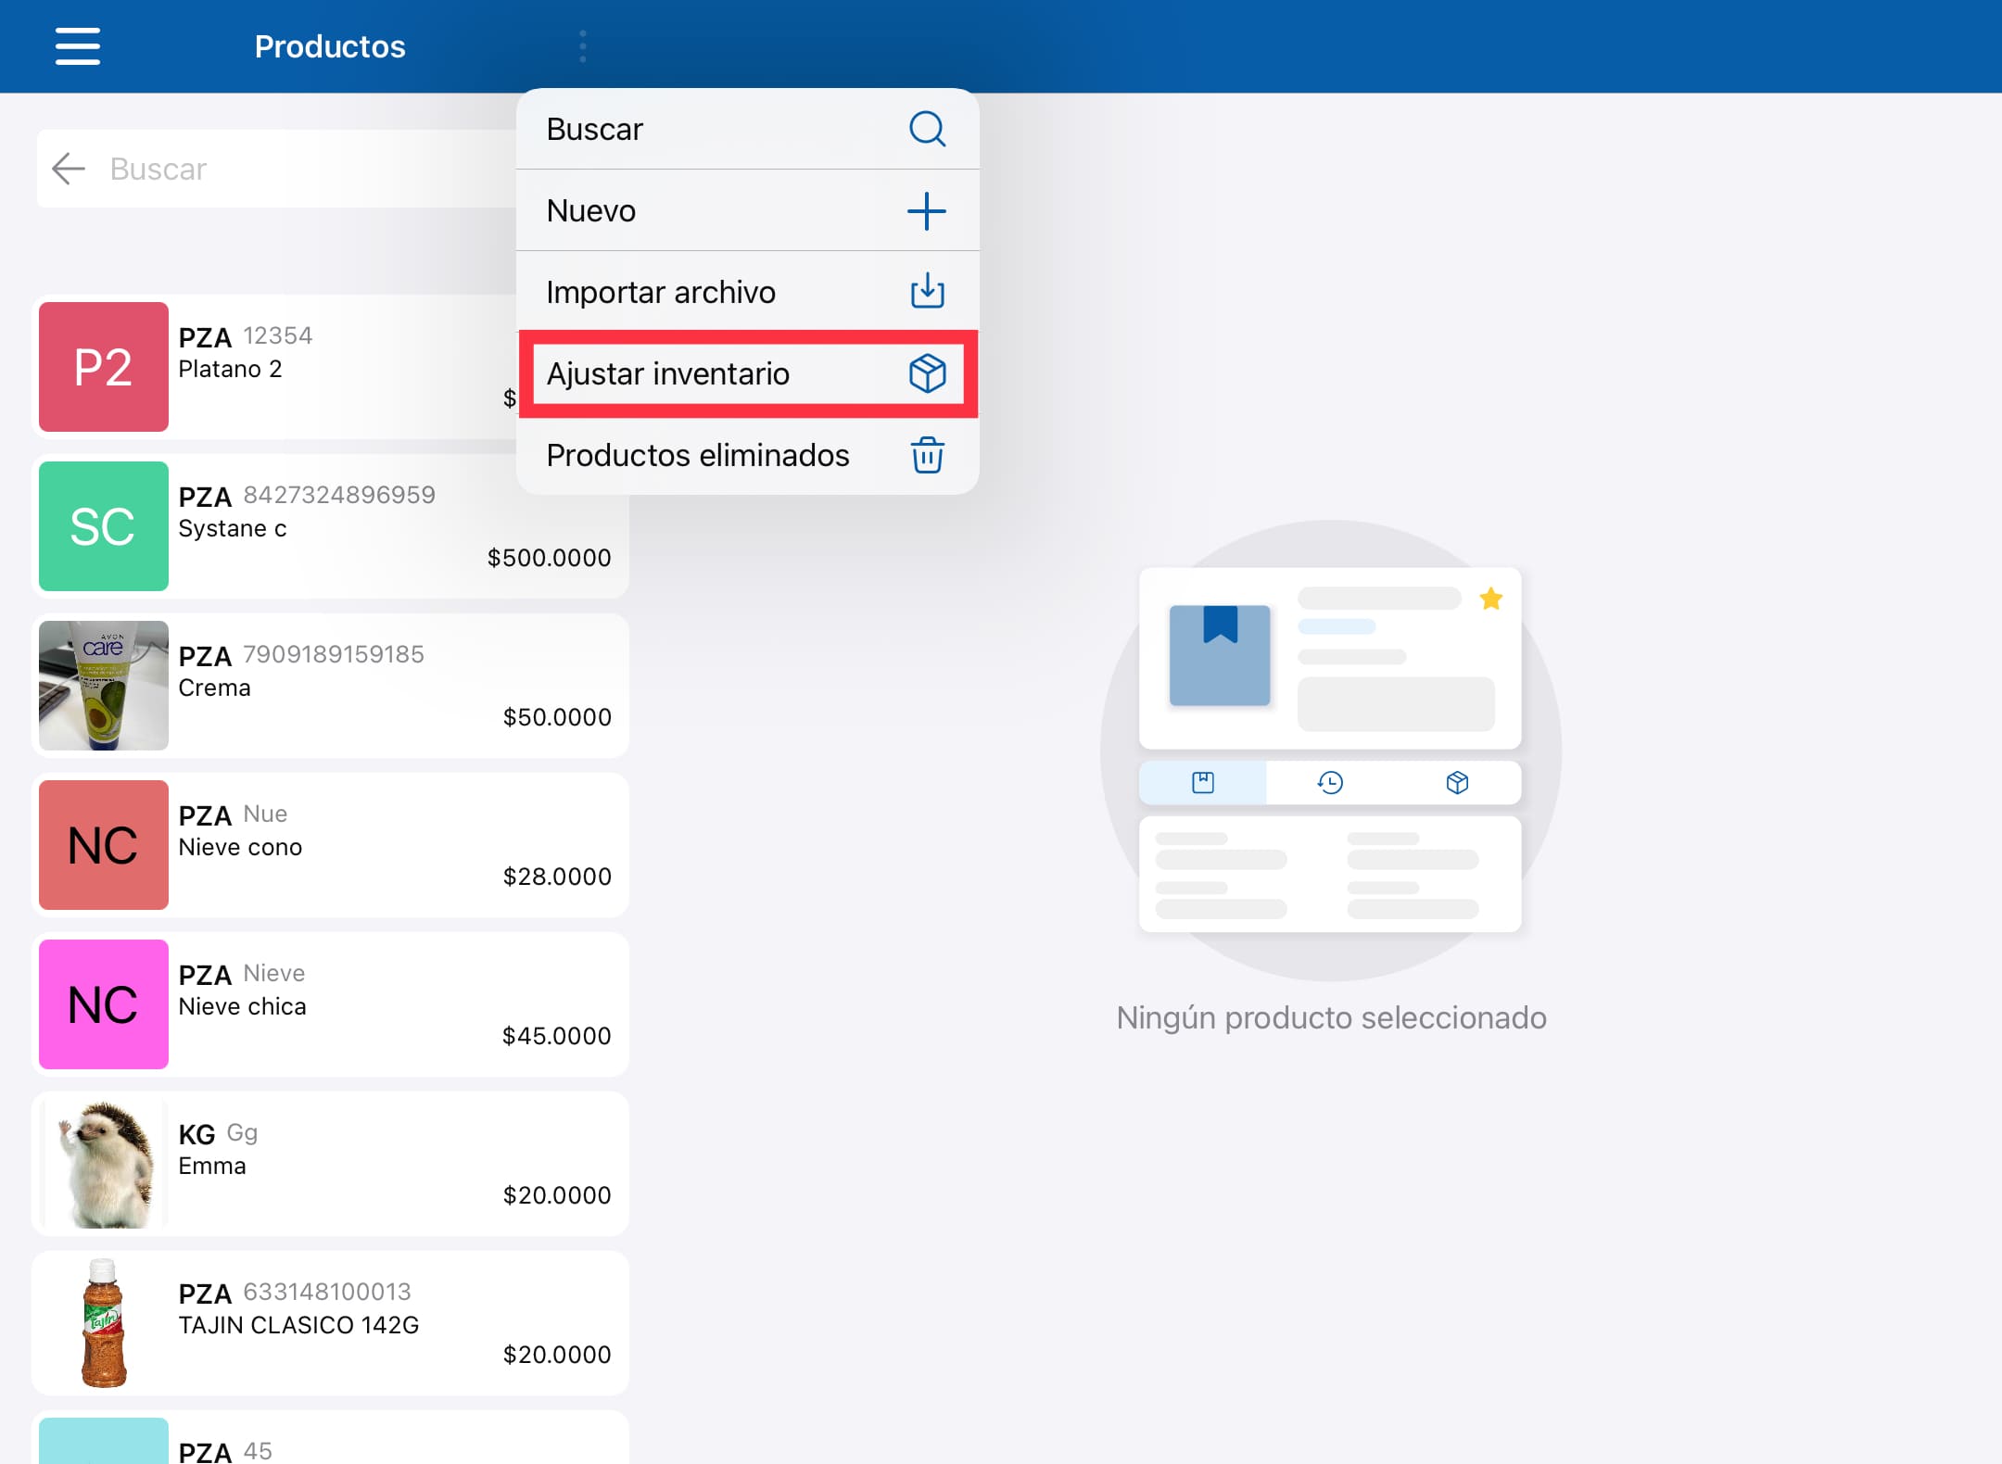Choose Nuevo from the dropdown menu
Screen dimensions: 2002x1464
pos(747,210)
